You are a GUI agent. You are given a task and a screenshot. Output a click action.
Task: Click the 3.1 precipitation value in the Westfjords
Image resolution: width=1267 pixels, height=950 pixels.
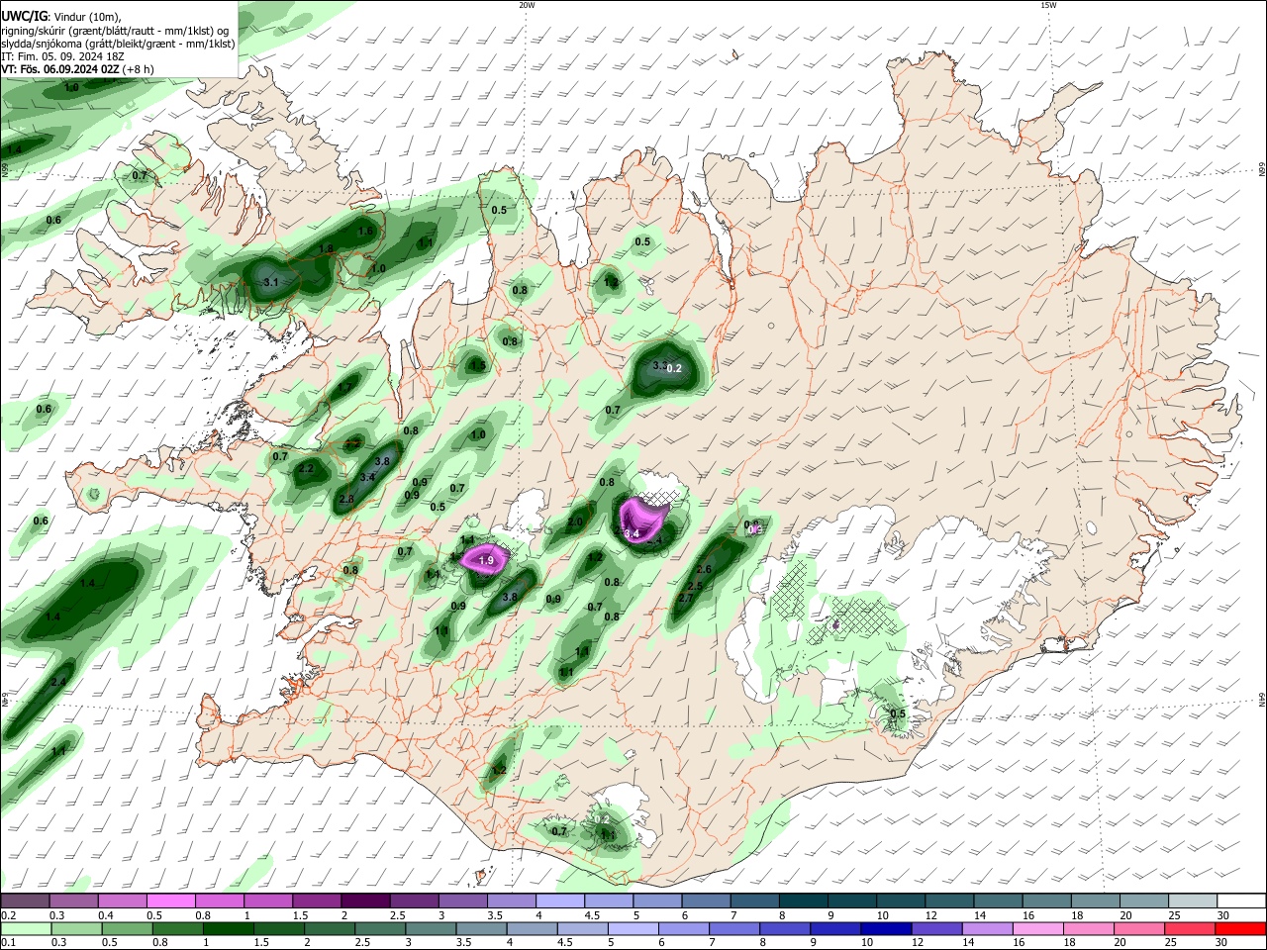pyautogui.click(x=271, y=283)
